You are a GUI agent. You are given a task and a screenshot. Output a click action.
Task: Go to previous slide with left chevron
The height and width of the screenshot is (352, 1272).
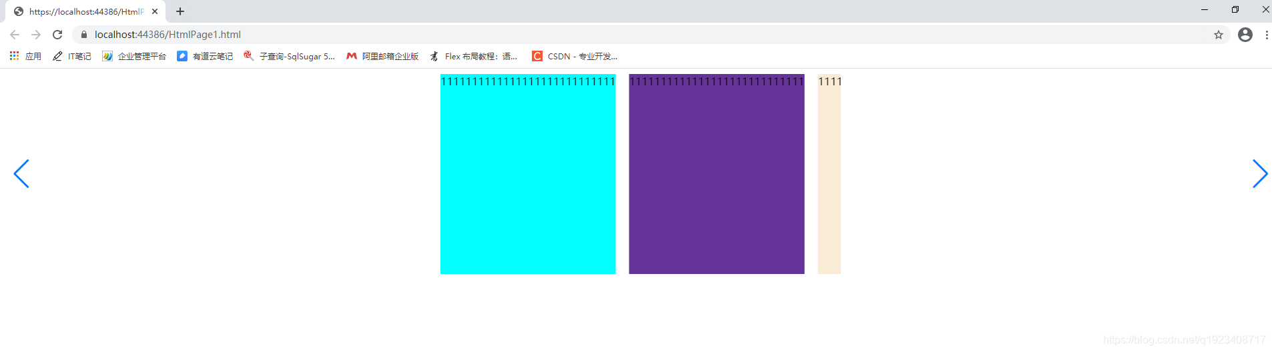coord(21,174)
